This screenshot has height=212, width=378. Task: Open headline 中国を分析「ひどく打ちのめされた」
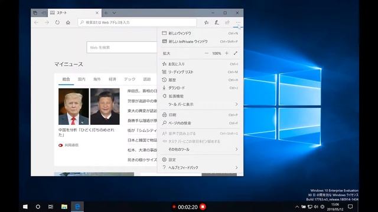(x=86, y=132)
